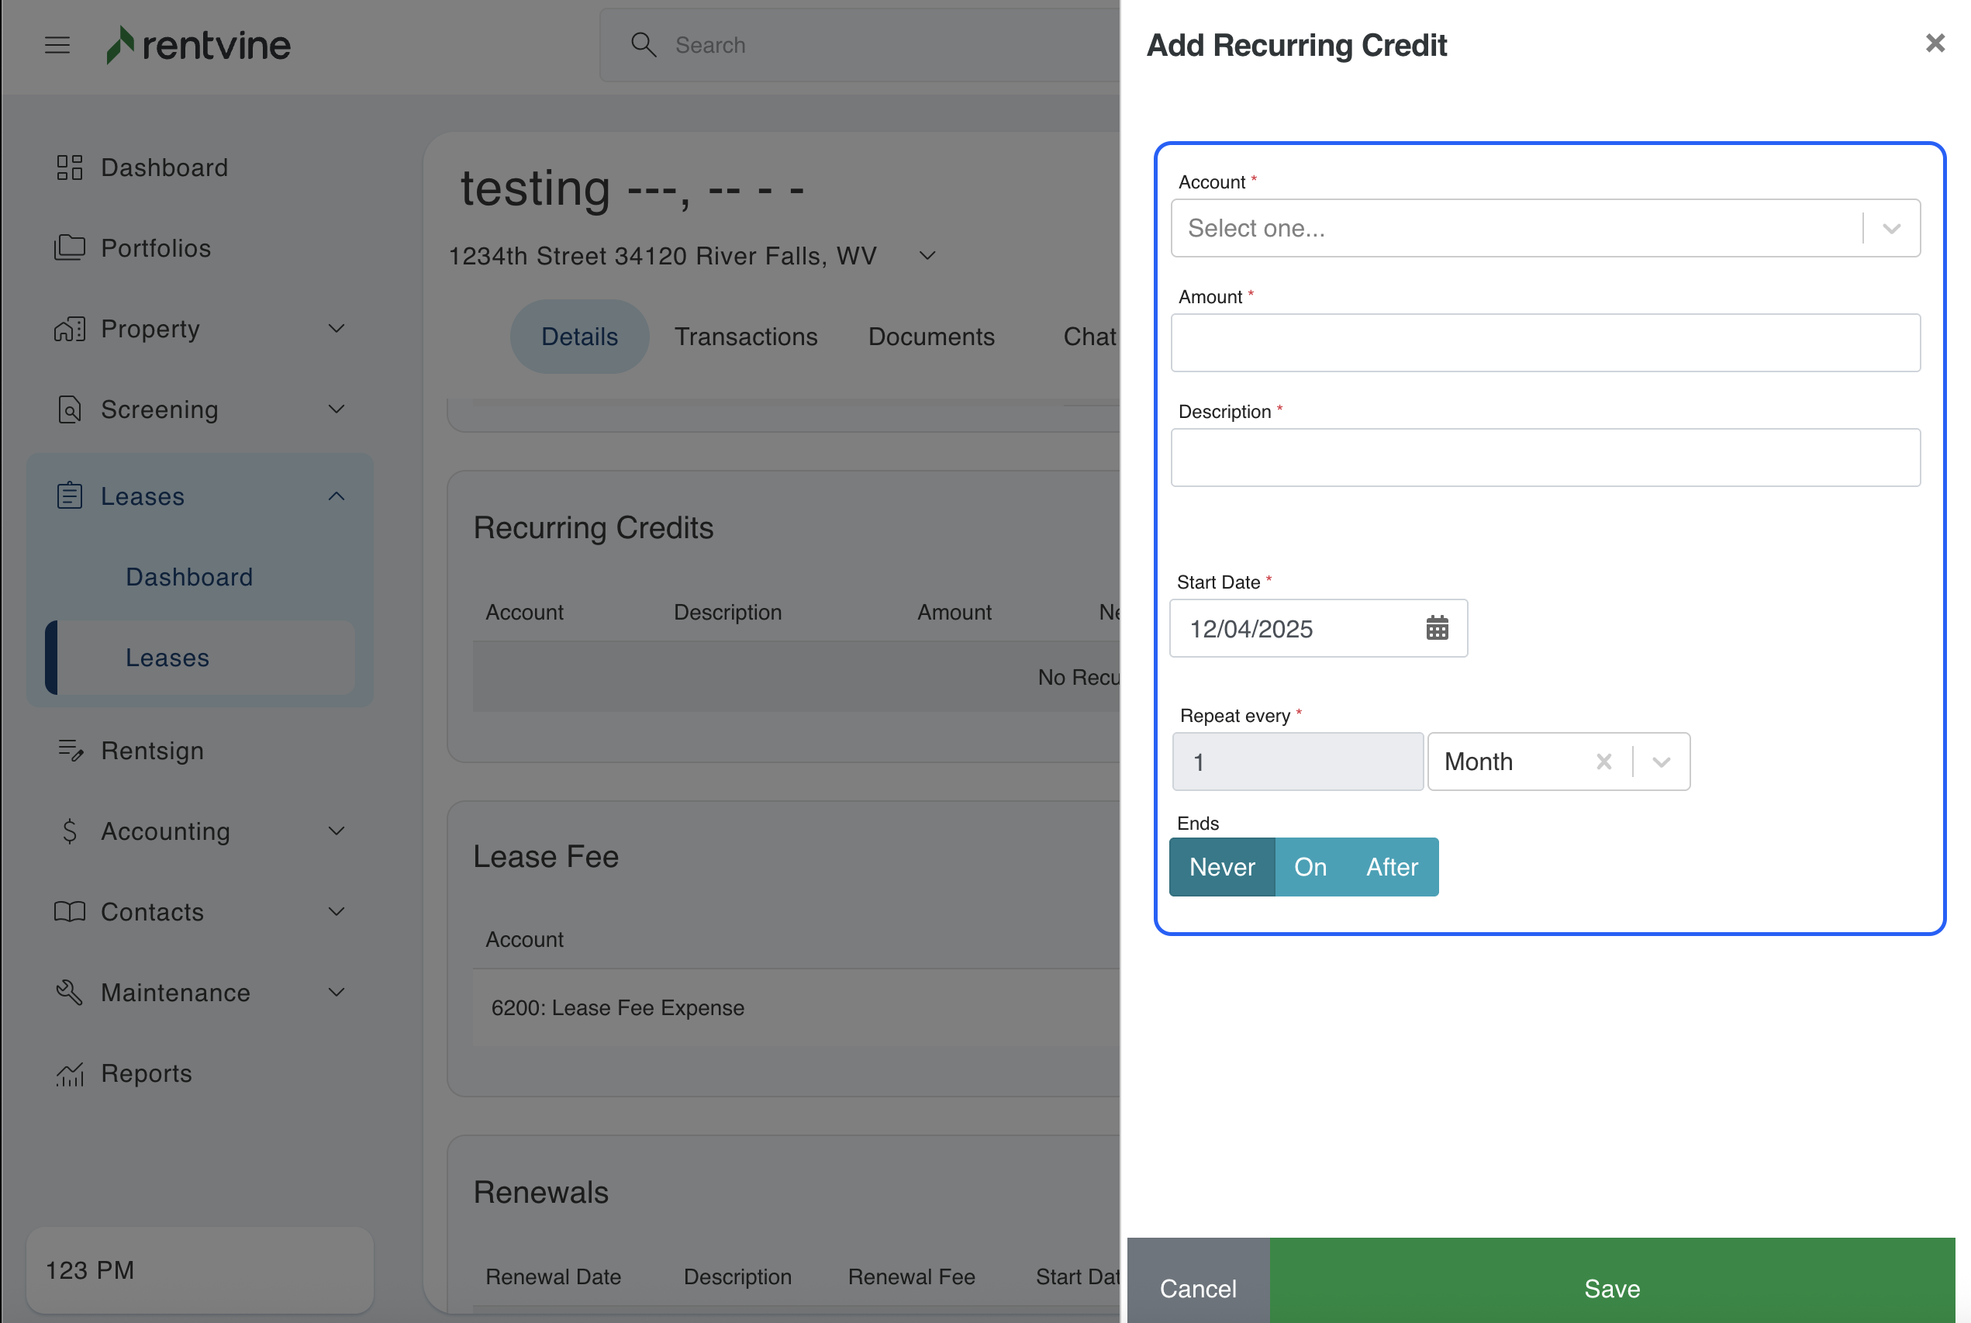Open the Documents tab
The image size is (1971, 1323).
[931, 336]
